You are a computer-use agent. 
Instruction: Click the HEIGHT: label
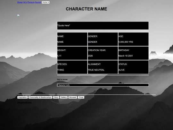[x=62, y=50]
